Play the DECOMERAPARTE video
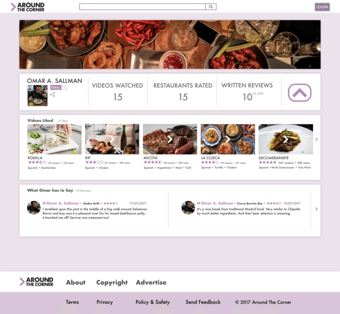The height and width of the screenshot is (314, 340). [286, 139]
